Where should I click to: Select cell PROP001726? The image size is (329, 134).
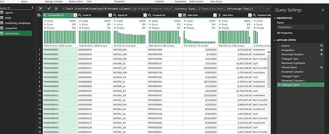click(165, 73)
